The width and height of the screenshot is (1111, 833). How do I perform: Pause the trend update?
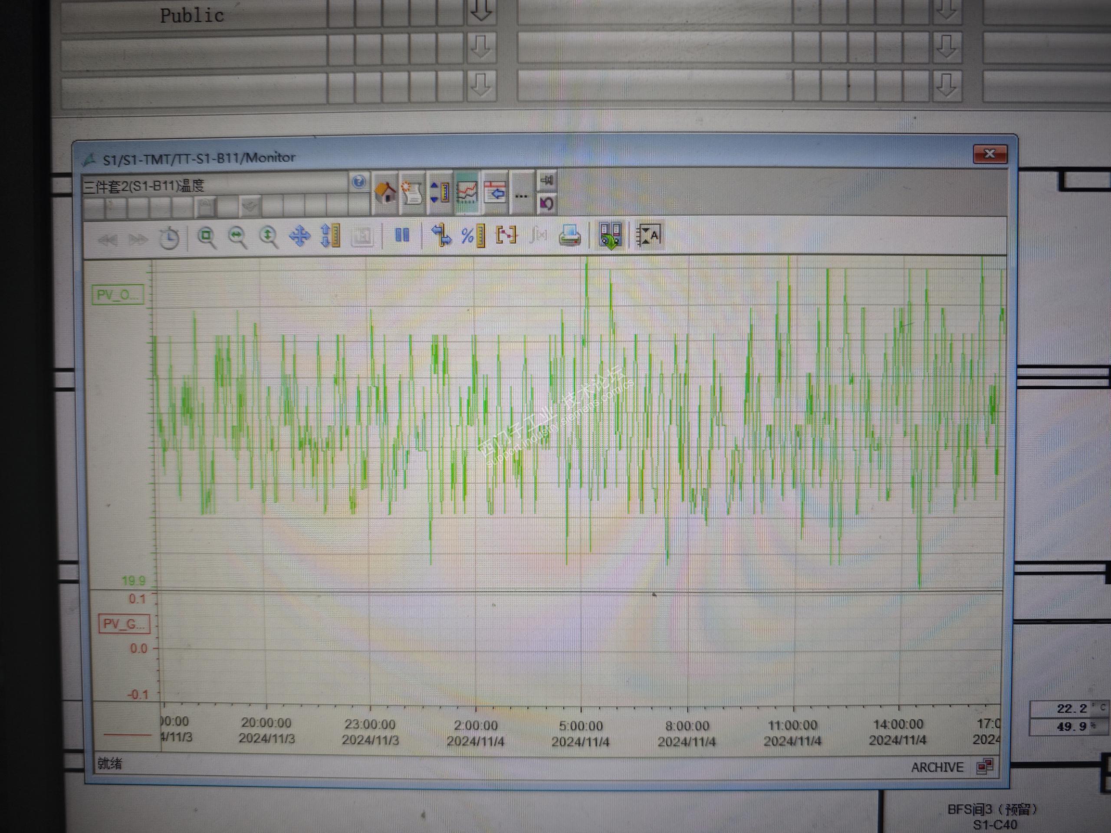(x=402, y=235)
